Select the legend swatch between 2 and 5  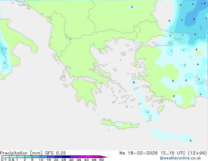pyautogui.click(x=28, y=157)
